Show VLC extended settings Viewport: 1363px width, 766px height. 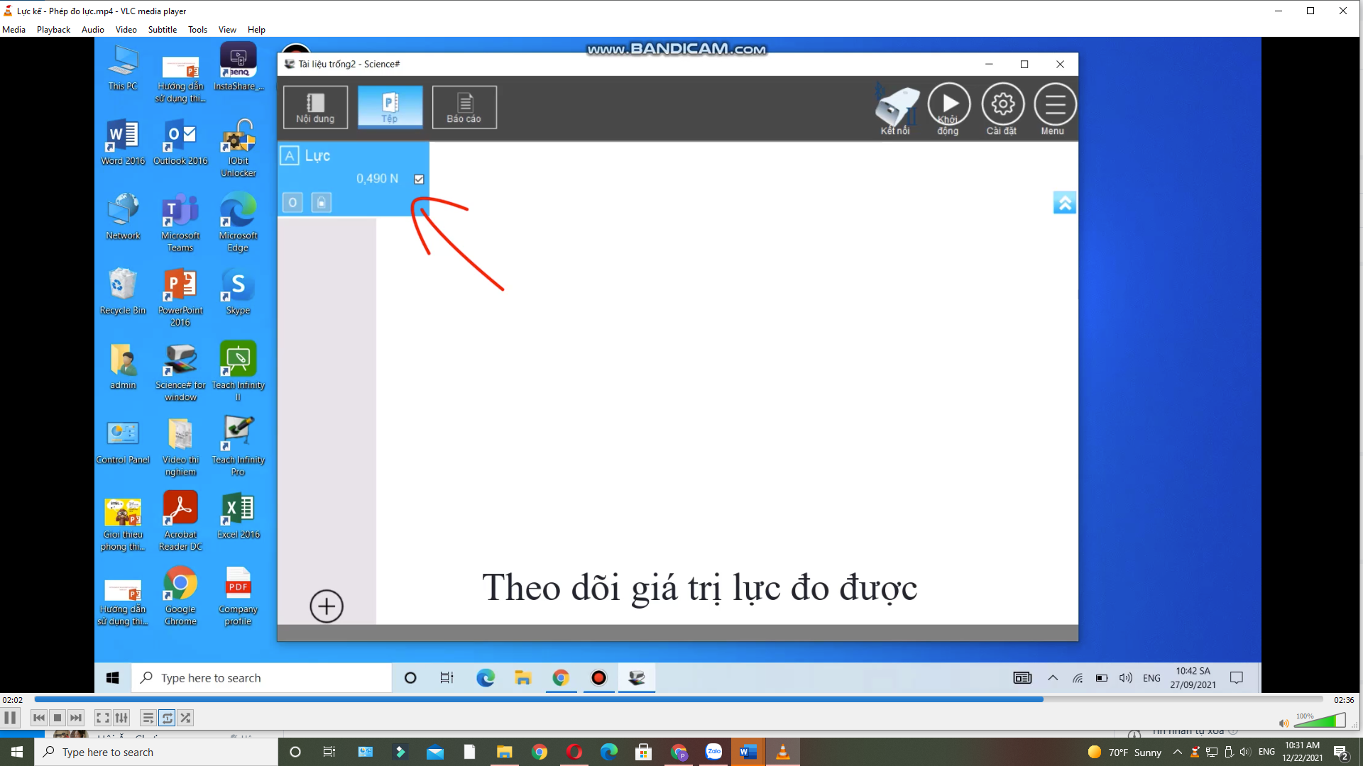pos(121,718)
